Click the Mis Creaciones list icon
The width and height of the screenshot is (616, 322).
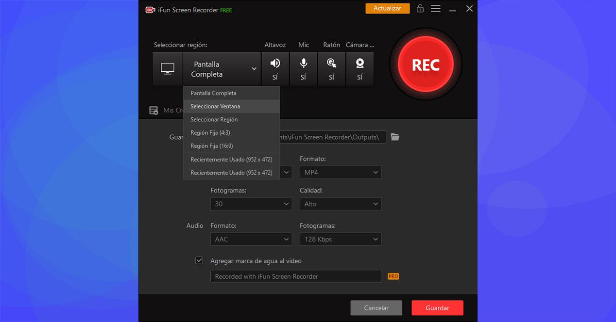tap(154, 111)
